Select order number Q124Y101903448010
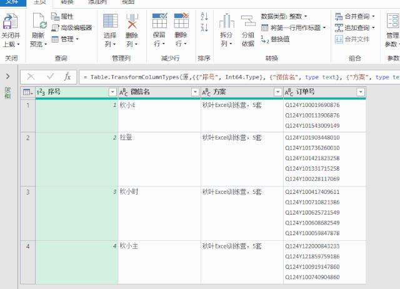 [312, 138]
